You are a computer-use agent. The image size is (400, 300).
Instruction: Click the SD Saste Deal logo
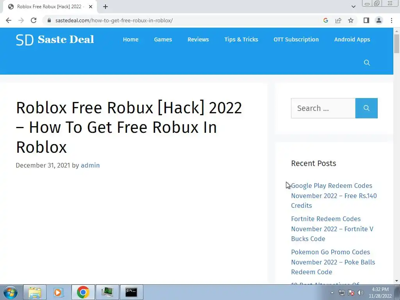(x=55, y=39)
